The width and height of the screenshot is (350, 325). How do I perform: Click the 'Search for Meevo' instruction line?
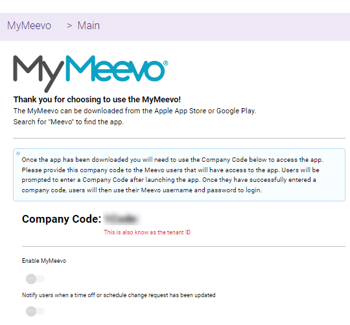coord(69,122)
